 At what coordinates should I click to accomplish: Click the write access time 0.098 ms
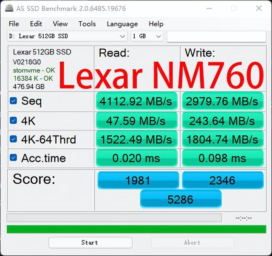tap(223, 158)
